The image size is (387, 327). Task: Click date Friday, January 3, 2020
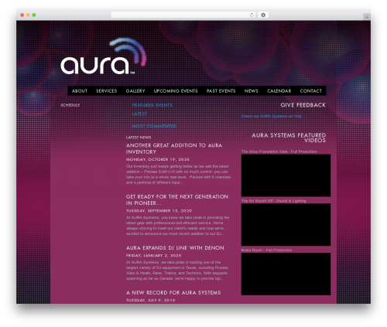coord(154,256)
